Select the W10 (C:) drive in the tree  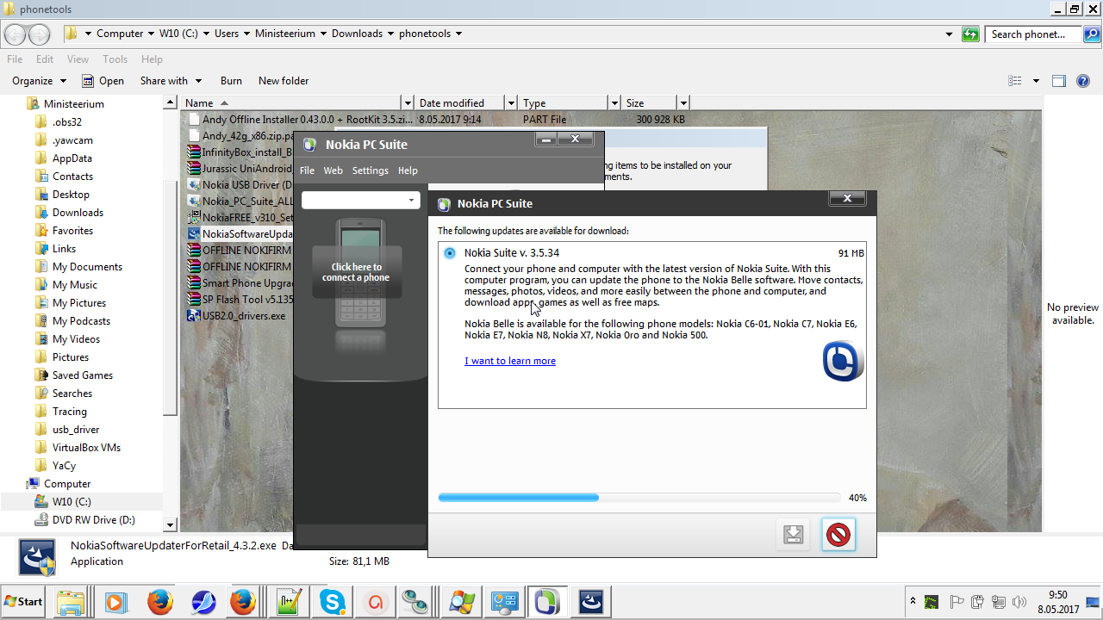pos(72,502)
